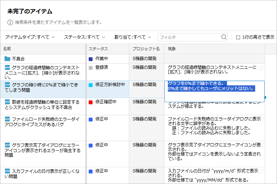Click into the フィルタ text field
The image size is (277, 184).
tap(189, 37)
